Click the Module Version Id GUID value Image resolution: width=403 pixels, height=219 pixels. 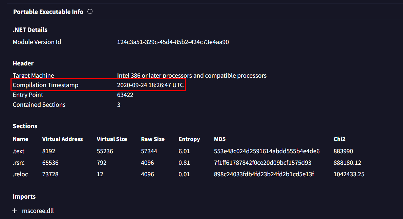(x=173, y=42)
